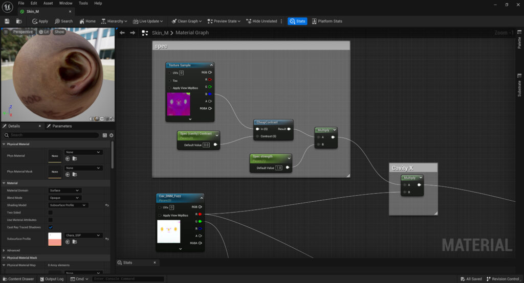Navigate back with the left arrow in graph

point(122,33)
